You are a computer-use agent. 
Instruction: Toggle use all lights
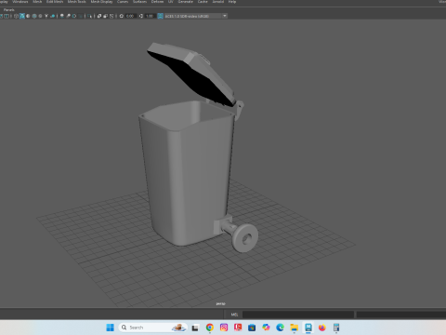pos(46,16)
